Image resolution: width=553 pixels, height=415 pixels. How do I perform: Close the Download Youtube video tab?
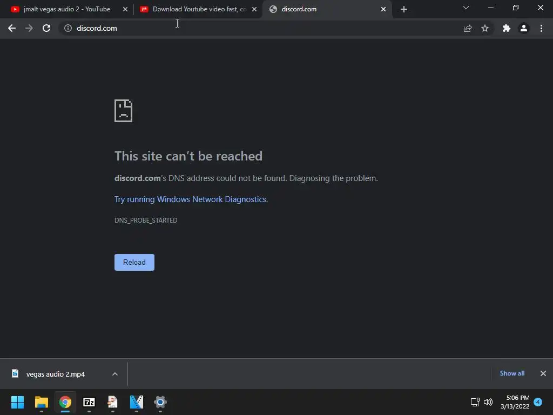point(254,9)
